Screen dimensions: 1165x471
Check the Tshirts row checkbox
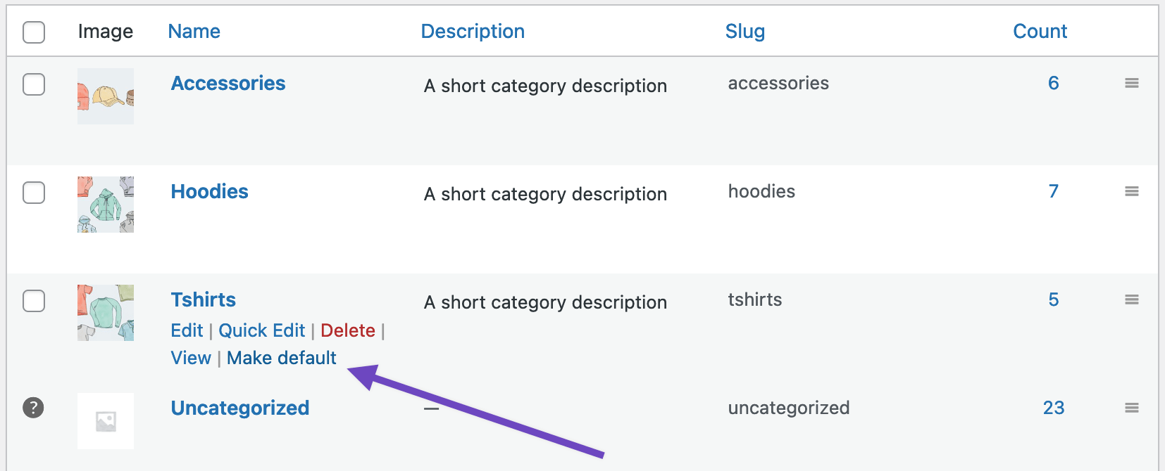coord(33,301)
